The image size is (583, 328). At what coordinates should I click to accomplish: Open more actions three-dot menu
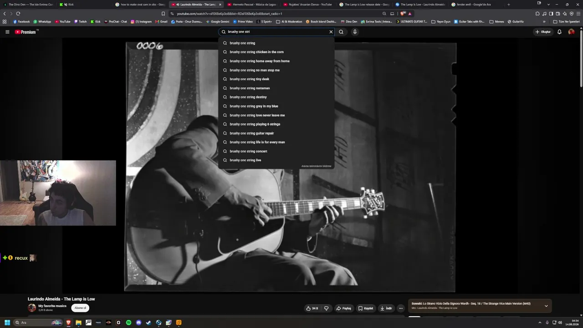coord(401,308)
